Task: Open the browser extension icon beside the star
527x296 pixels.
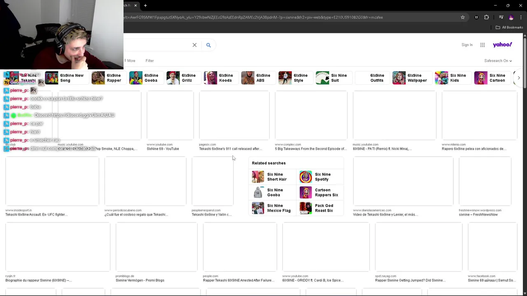Action: pos(476,17)
